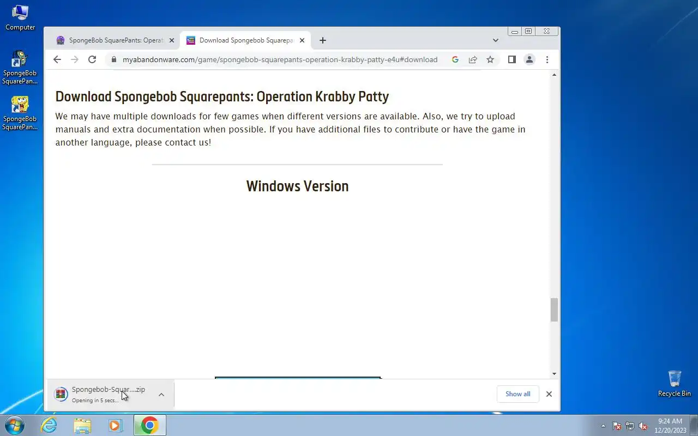Open the Spongebob-Squar....zip download item
This screenshot has height=436, width=698.
pyautogui.click(x=104, y=394)
